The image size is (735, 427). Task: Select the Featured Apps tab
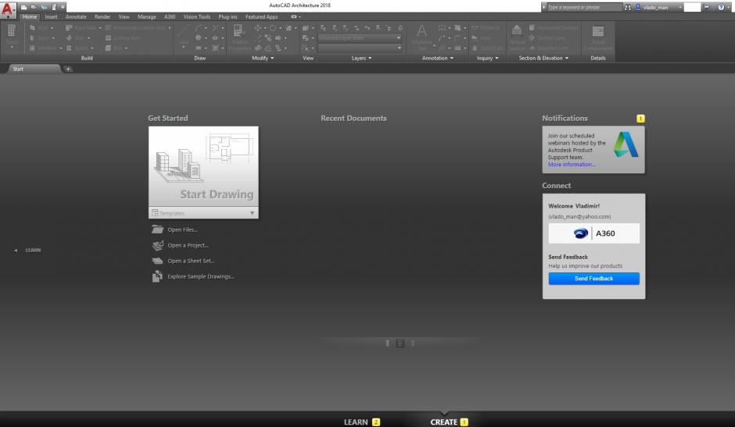tap(262, 17)
